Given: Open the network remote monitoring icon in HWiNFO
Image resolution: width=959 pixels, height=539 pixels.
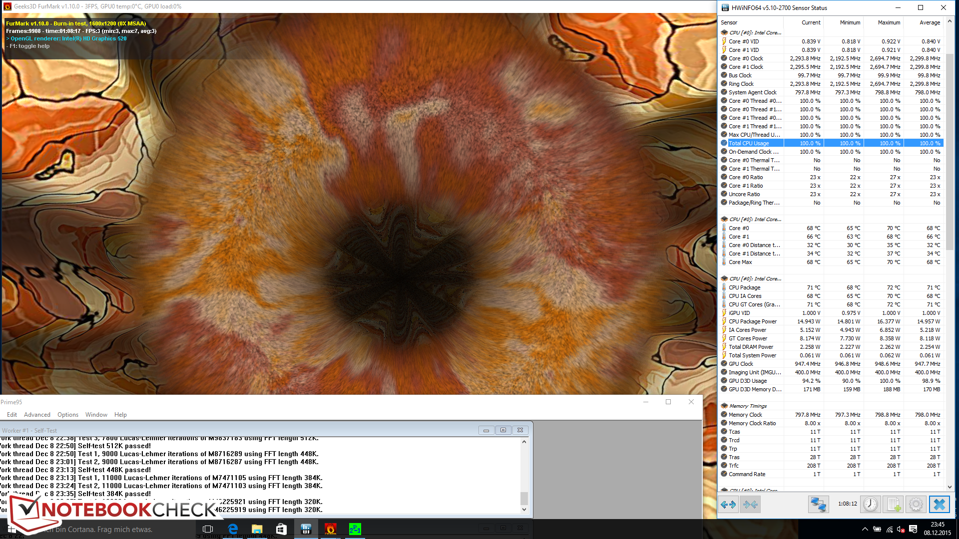Looking at the screenshot, I should click(x=818, y=505).
